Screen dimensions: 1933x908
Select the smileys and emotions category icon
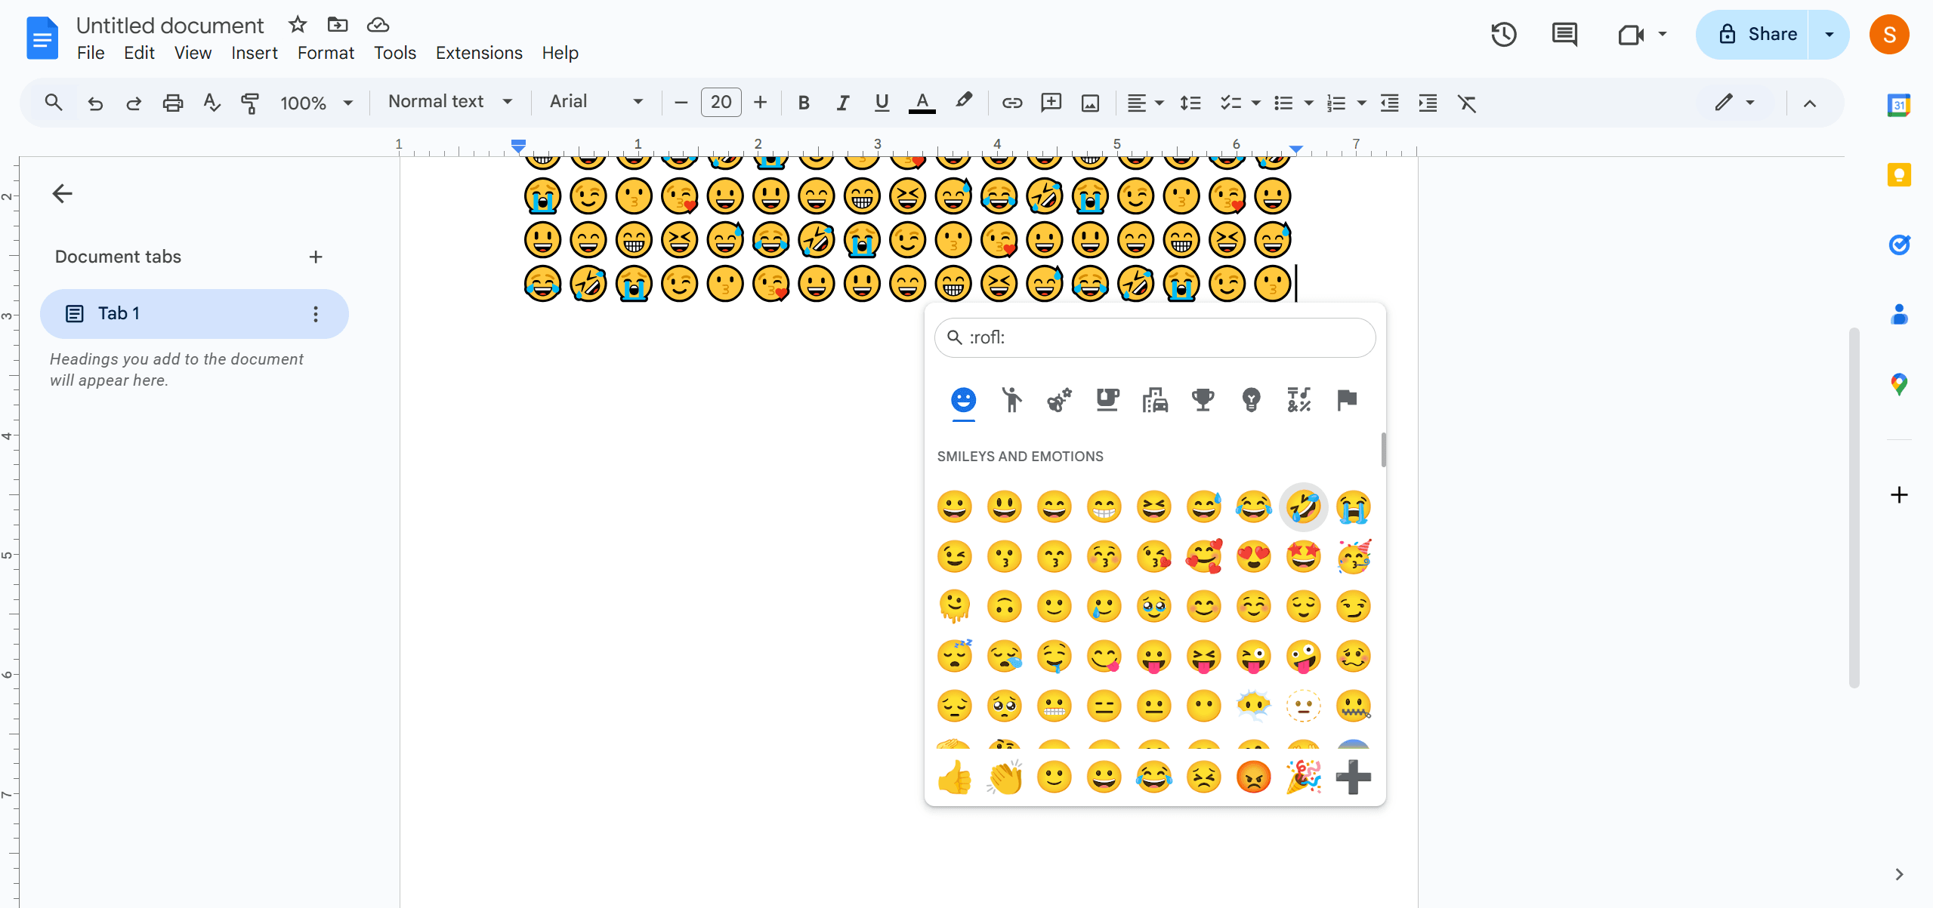pos(963,399)
